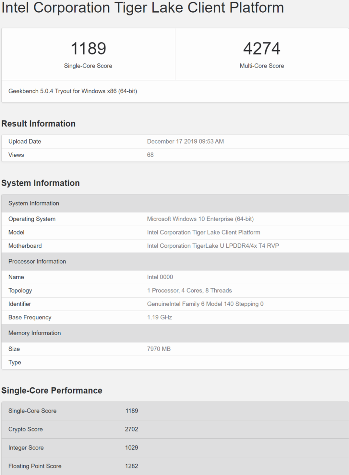
Task: Click the Result Information heading
Action: click(x=38, y=123)
